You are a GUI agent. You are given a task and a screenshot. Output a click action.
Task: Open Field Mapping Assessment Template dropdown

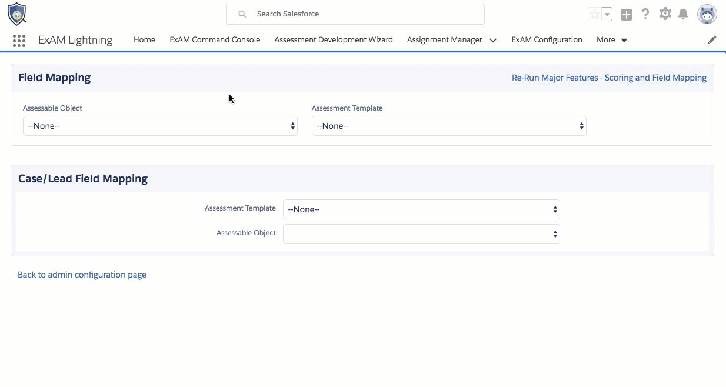(x=449, y=126)
